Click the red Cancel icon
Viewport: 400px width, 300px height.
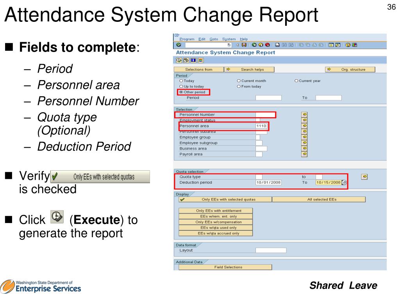click(x=267, y=45)
